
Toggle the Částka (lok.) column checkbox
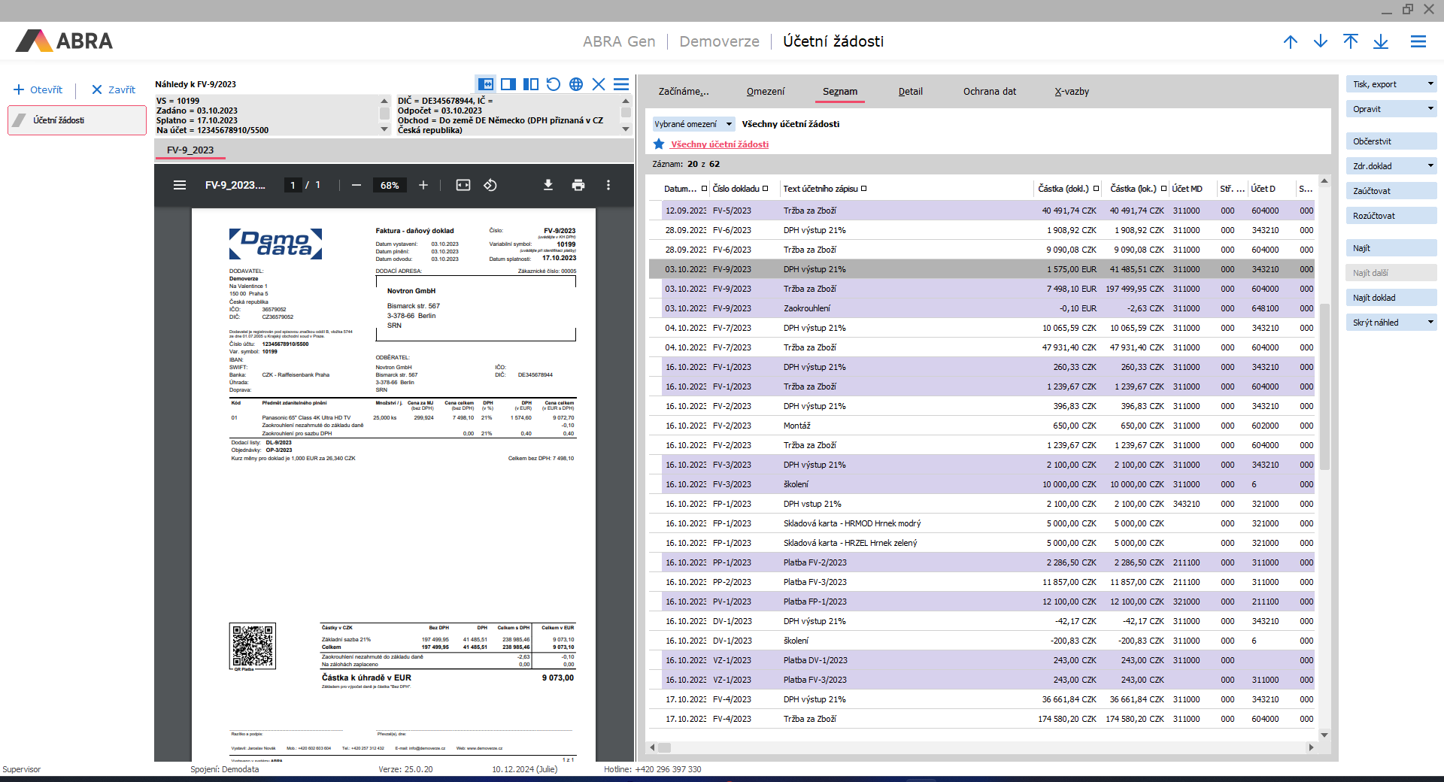[x=1163, y=189]
